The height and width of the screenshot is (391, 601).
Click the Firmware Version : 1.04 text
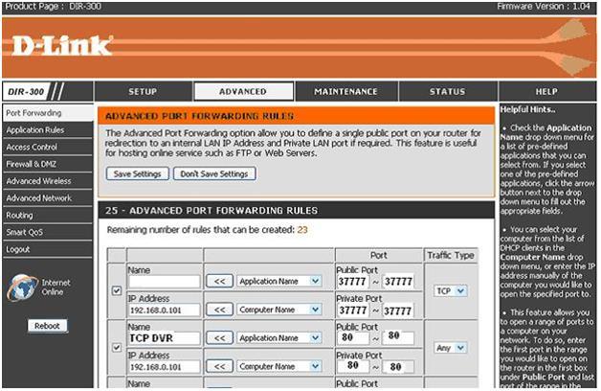(x=544, y=7)
